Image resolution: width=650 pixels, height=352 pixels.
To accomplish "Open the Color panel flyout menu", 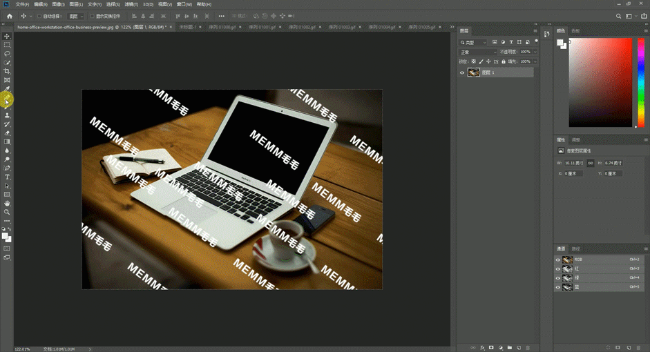I will (x=646, y=30).
